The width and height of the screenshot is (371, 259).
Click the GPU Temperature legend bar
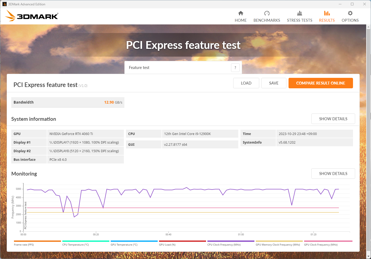(x=134, y=241)
